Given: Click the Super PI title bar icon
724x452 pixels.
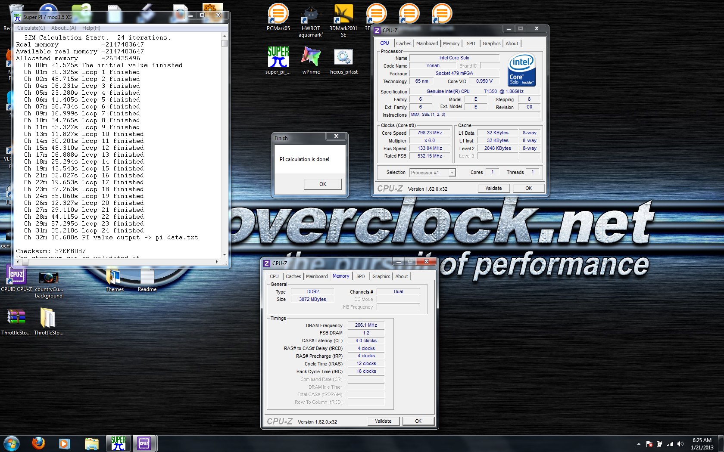Looking at the screenshot, I should click(18, 17).
